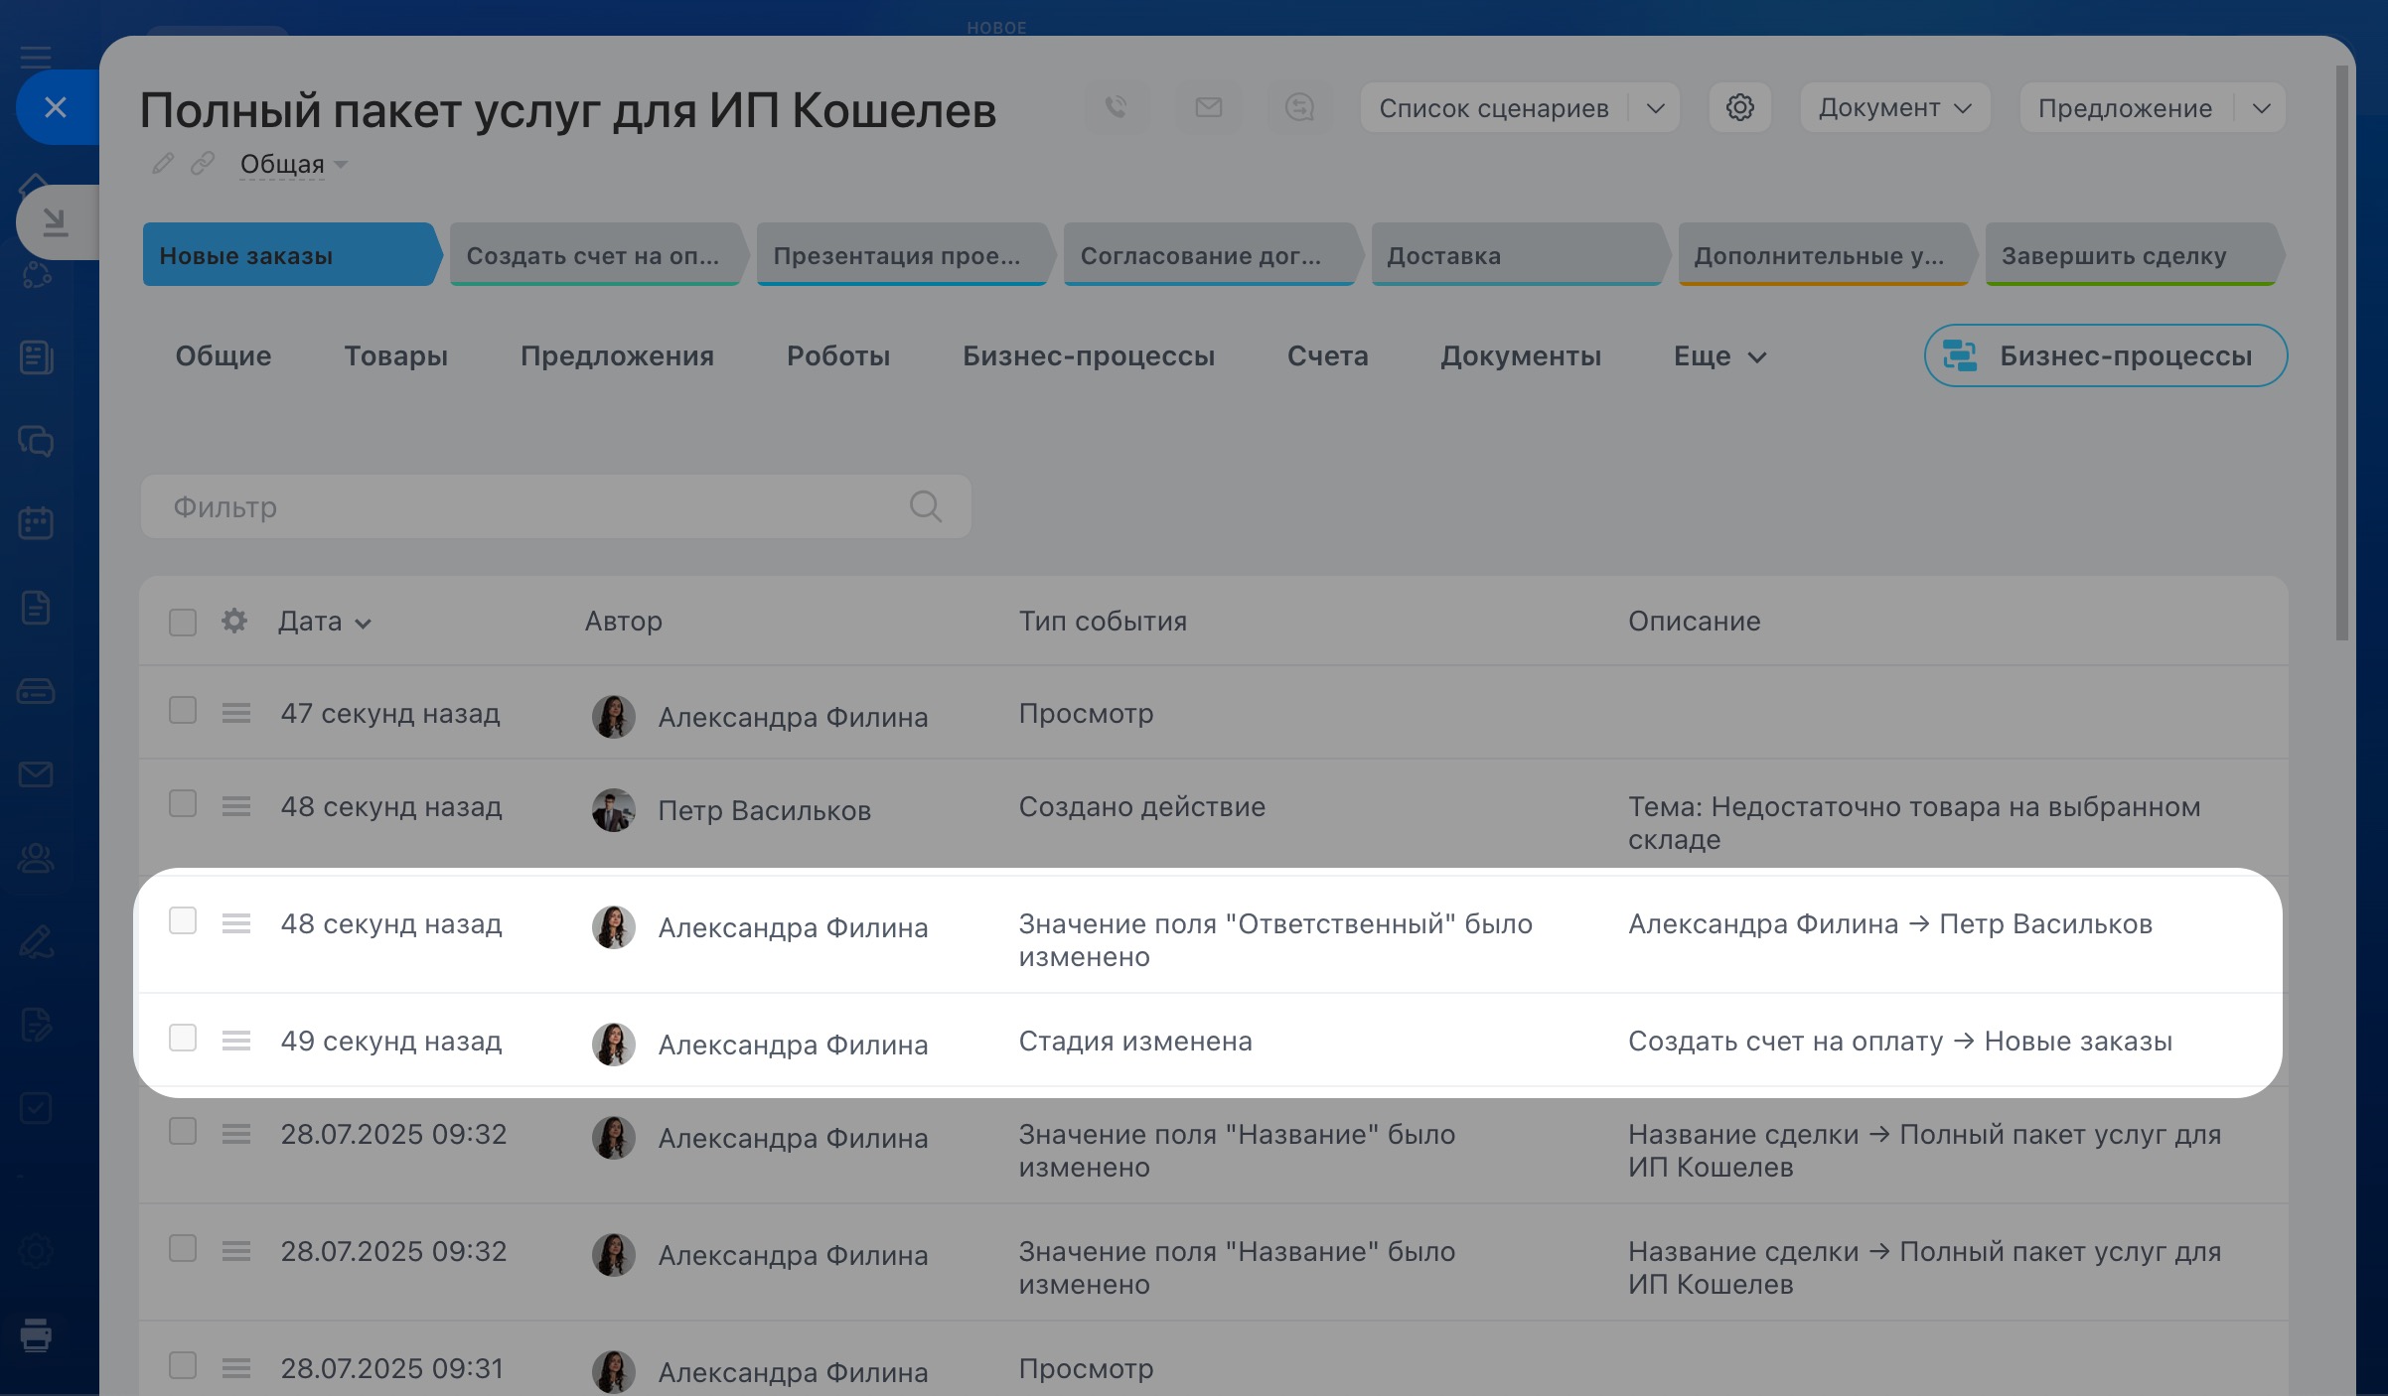This screenshot has height=1396, width=2388.
Task: Click the Тип события column header
Action: (1103, 622)
